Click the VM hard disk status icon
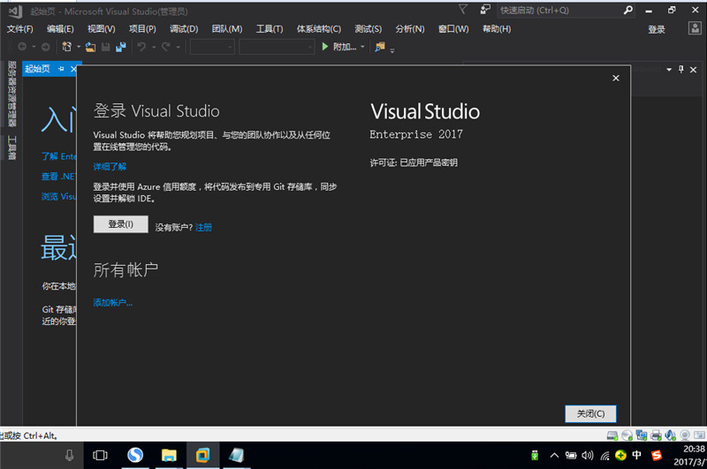The width and height of the screenshot is (707, 469). pos(612,435)
